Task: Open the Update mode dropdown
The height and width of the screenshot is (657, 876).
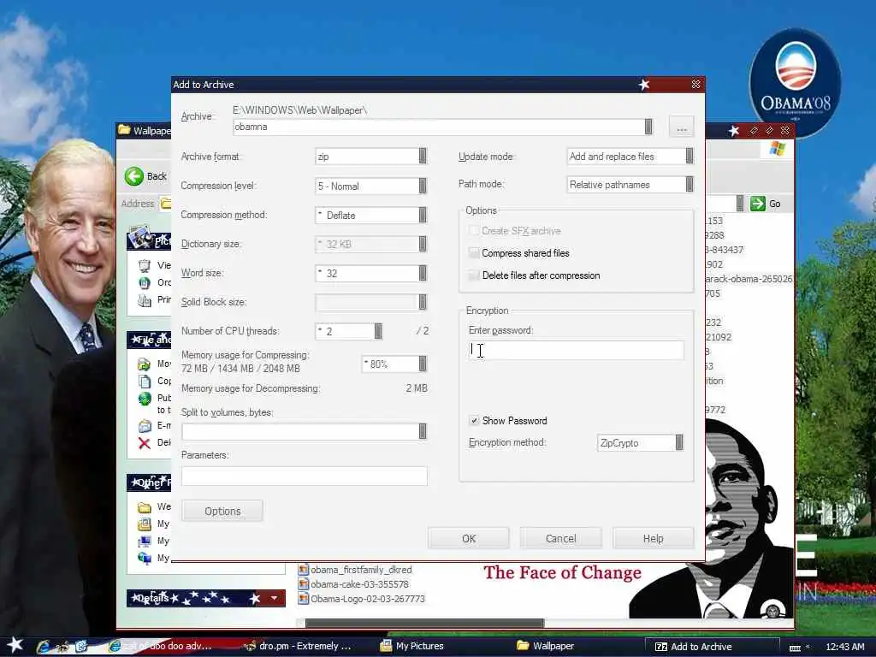Action: coord(690,157)
